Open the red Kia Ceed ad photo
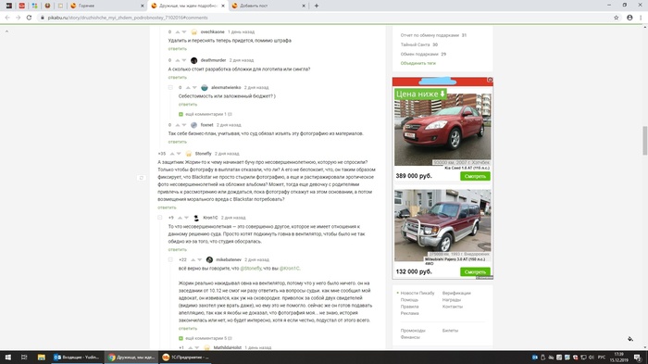 [x=442, y=130]
